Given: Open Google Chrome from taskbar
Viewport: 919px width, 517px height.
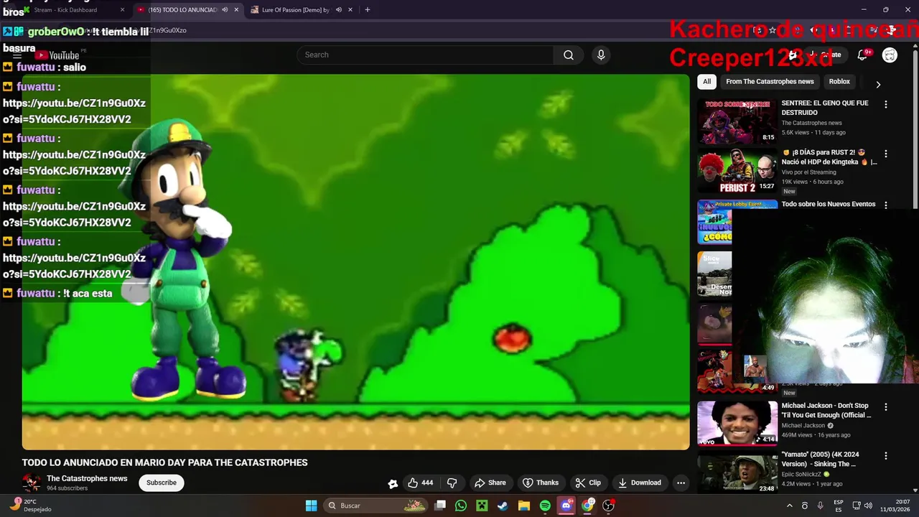Looking at the screenshot, I should click(x=587, y=506).
